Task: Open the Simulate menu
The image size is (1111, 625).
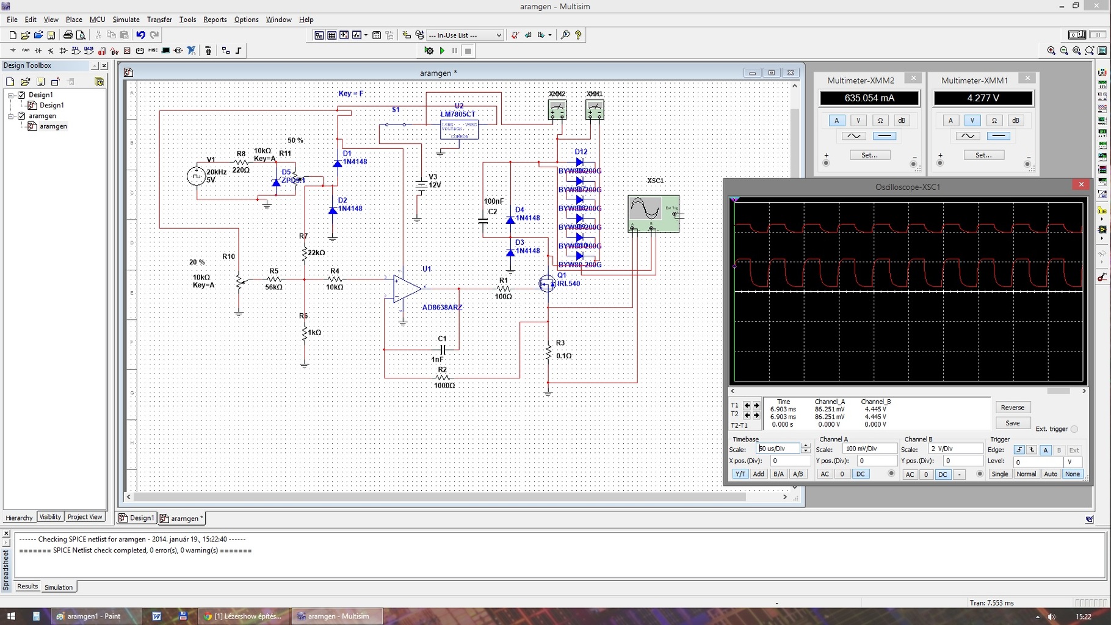Action: point(126,20)
